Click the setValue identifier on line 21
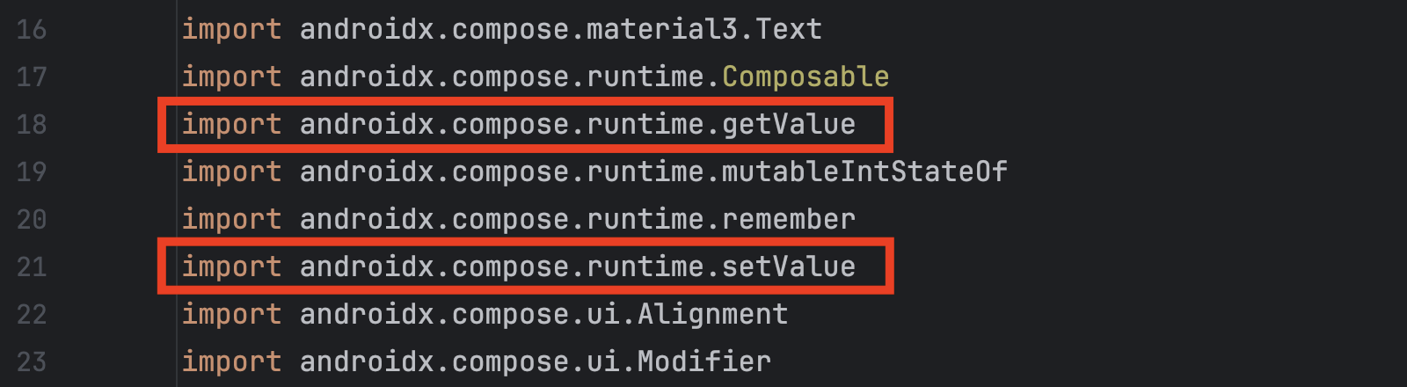Viewport: 1407px width, 387px height. pyautogui.click(x=789, y=267)
